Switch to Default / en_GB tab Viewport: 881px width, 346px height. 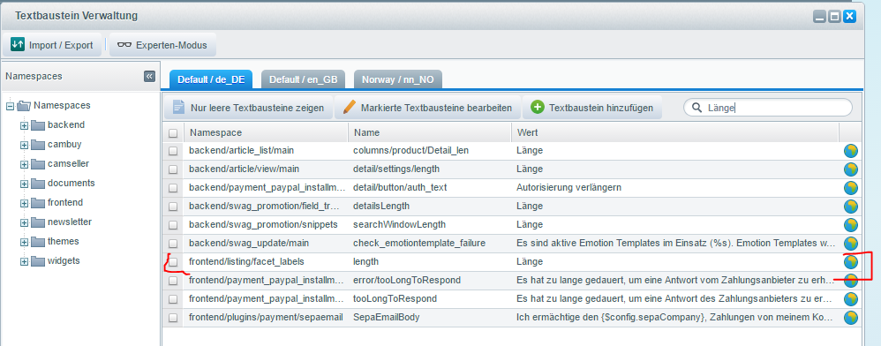[x=304, y=79]
